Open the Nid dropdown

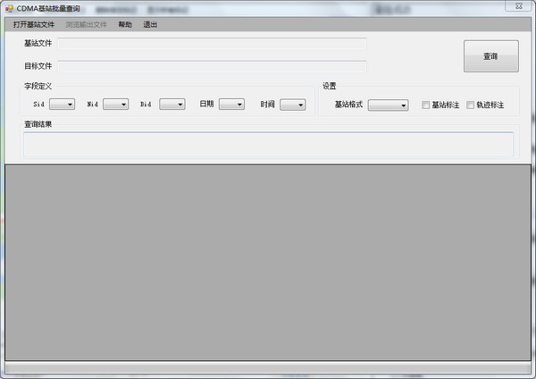[x=115, y=105]
